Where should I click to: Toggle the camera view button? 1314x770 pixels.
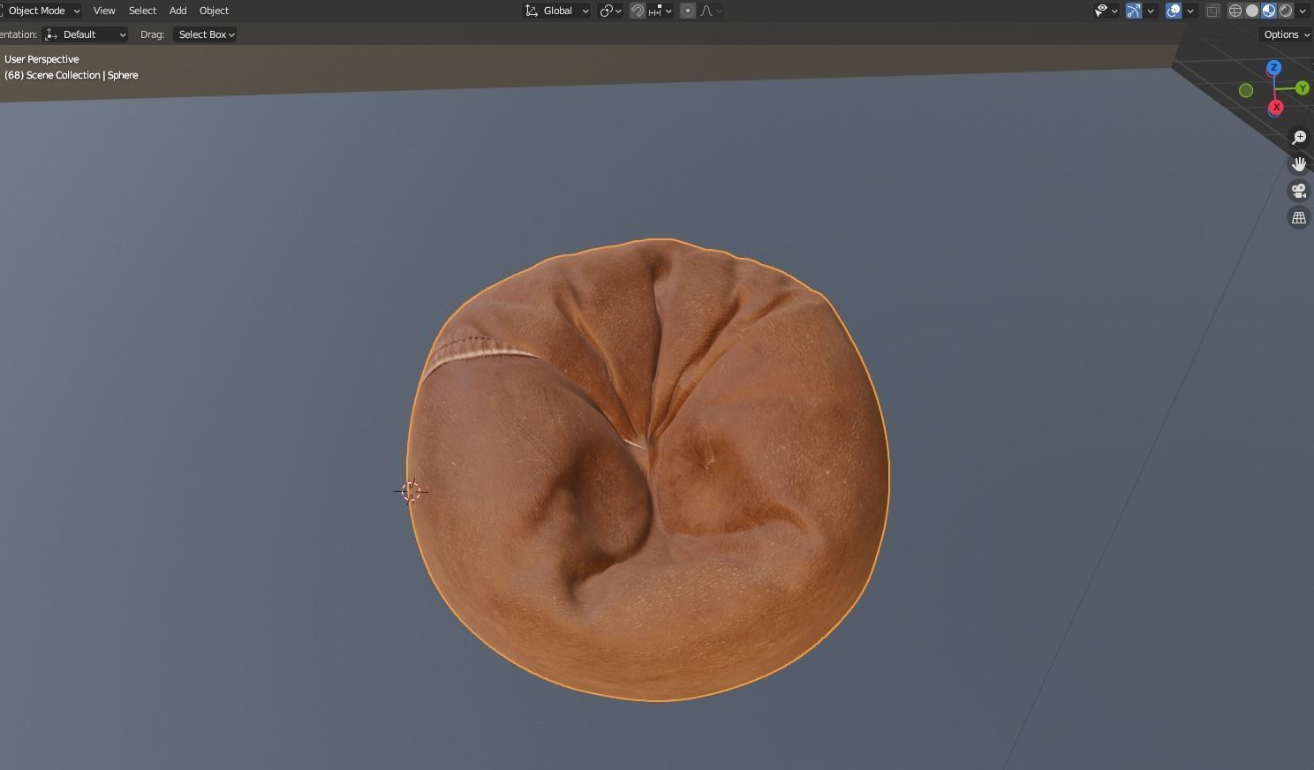[x=1299, y=191]
